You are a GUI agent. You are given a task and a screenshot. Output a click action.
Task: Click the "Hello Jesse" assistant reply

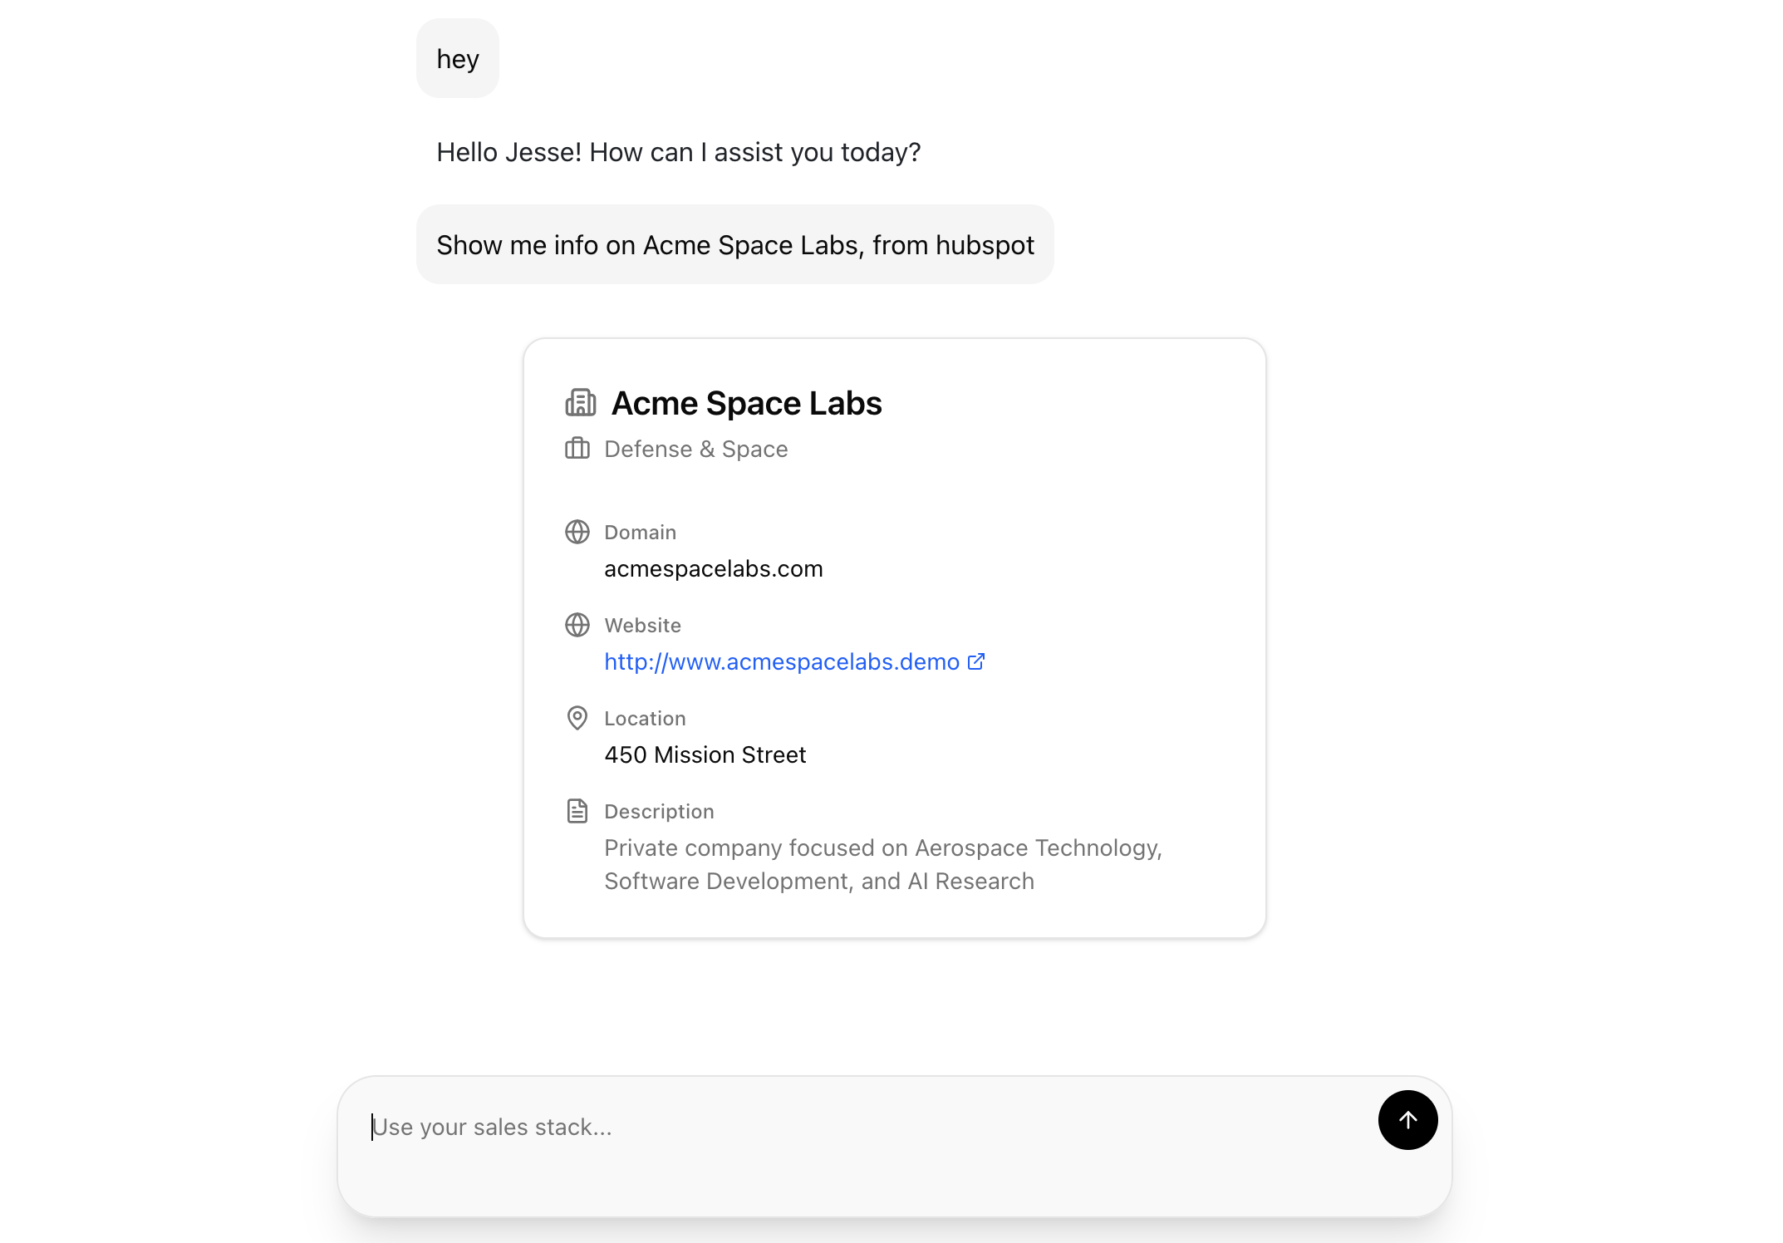pos(678,152)
